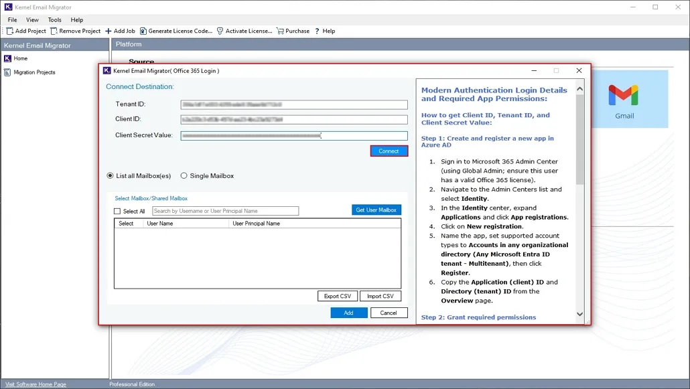Click the Connect button
The width and height of the screenshot is (690, 389).
click(x=389, y=151)
